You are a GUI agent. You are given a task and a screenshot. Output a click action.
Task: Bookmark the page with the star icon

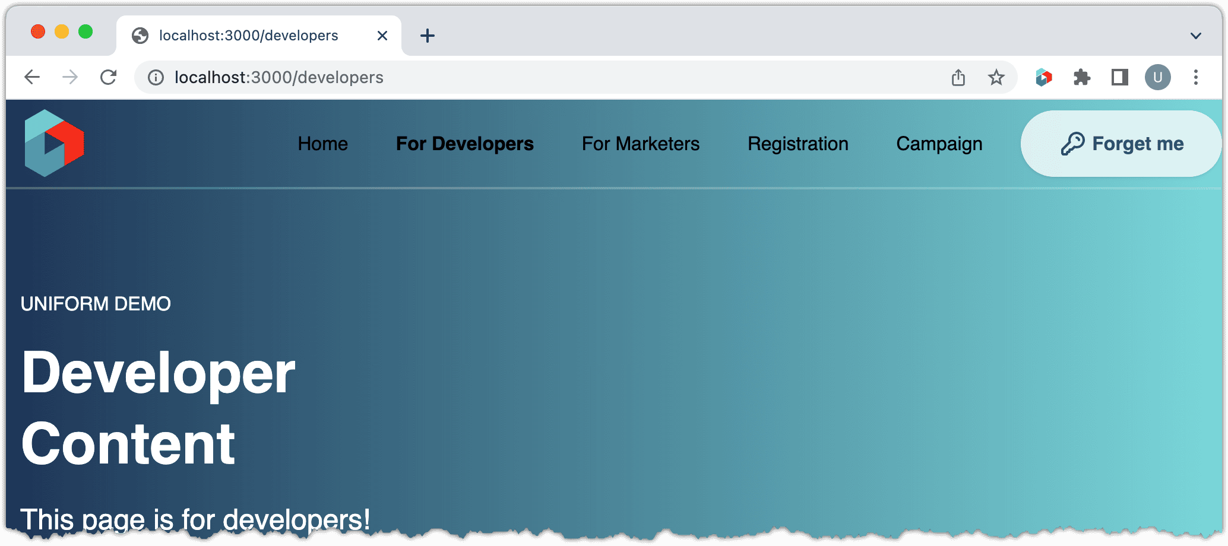pyautogui.click(x=996, y=77)
